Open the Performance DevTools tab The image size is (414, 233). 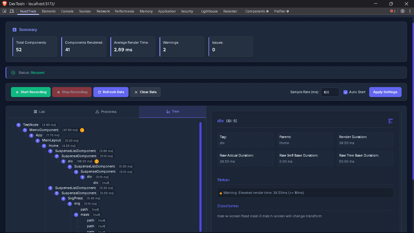pyautogui.click(x=124, y=11)
